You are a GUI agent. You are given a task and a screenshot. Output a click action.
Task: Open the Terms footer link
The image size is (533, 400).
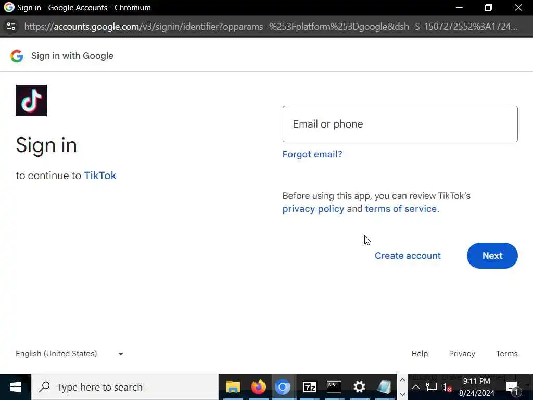pos(506,354)
